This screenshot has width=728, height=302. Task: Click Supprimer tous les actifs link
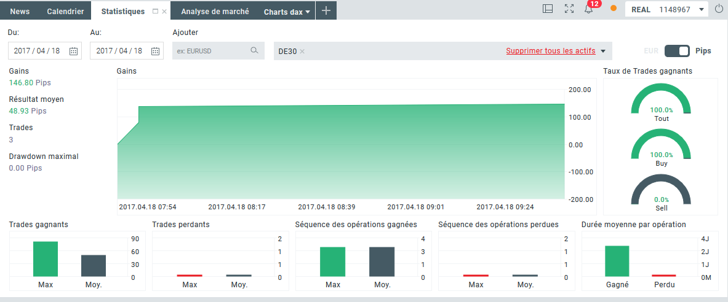point(551,51)
